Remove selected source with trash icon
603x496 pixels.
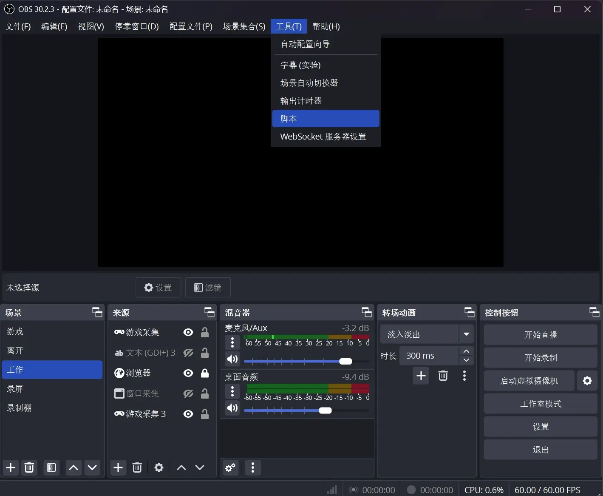point(137,468)
